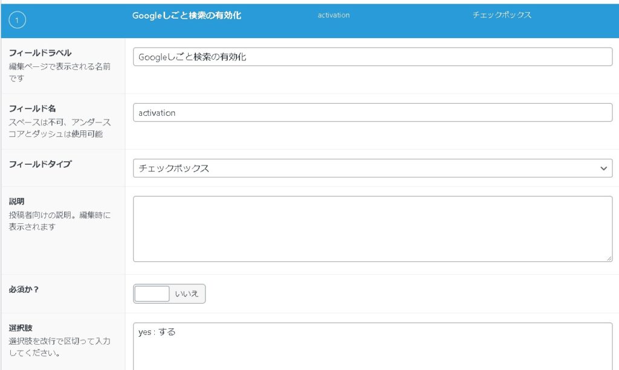Click the フィールドラベル heading label
619x370 pixels.
tap(40, 53)
